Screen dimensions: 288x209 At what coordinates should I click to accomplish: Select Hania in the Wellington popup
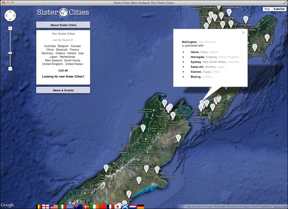click(194, 52)
